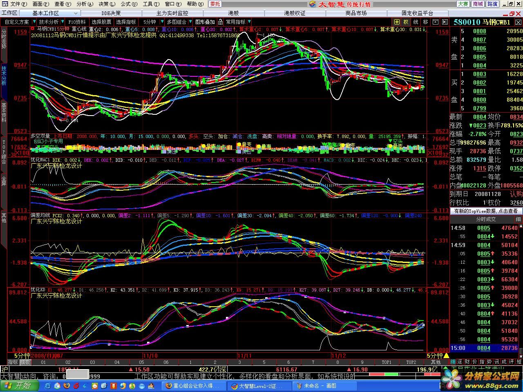Click the collapse-panel icon next to 移
Image resolution: width=523 pixels, height=392 pixels.
pyautogui.click(x=436, y=22)
